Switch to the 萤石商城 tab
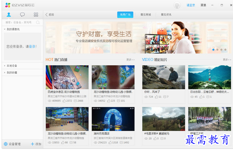The height and width of the screenshot is (152, 233). pyautogui.click(x=145, y=14)
